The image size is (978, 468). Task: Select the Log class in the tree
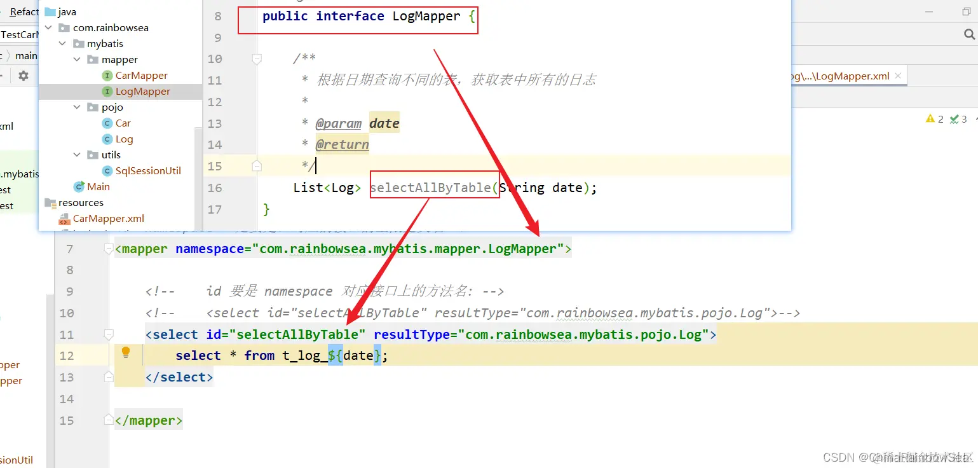coord(124,139)
